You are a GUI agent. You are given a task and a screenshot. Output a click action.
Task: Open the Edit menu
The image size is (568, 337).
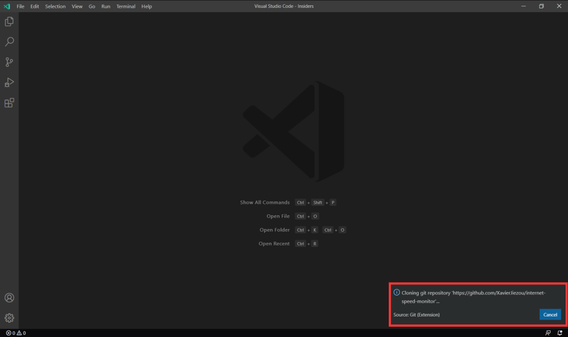34,6
